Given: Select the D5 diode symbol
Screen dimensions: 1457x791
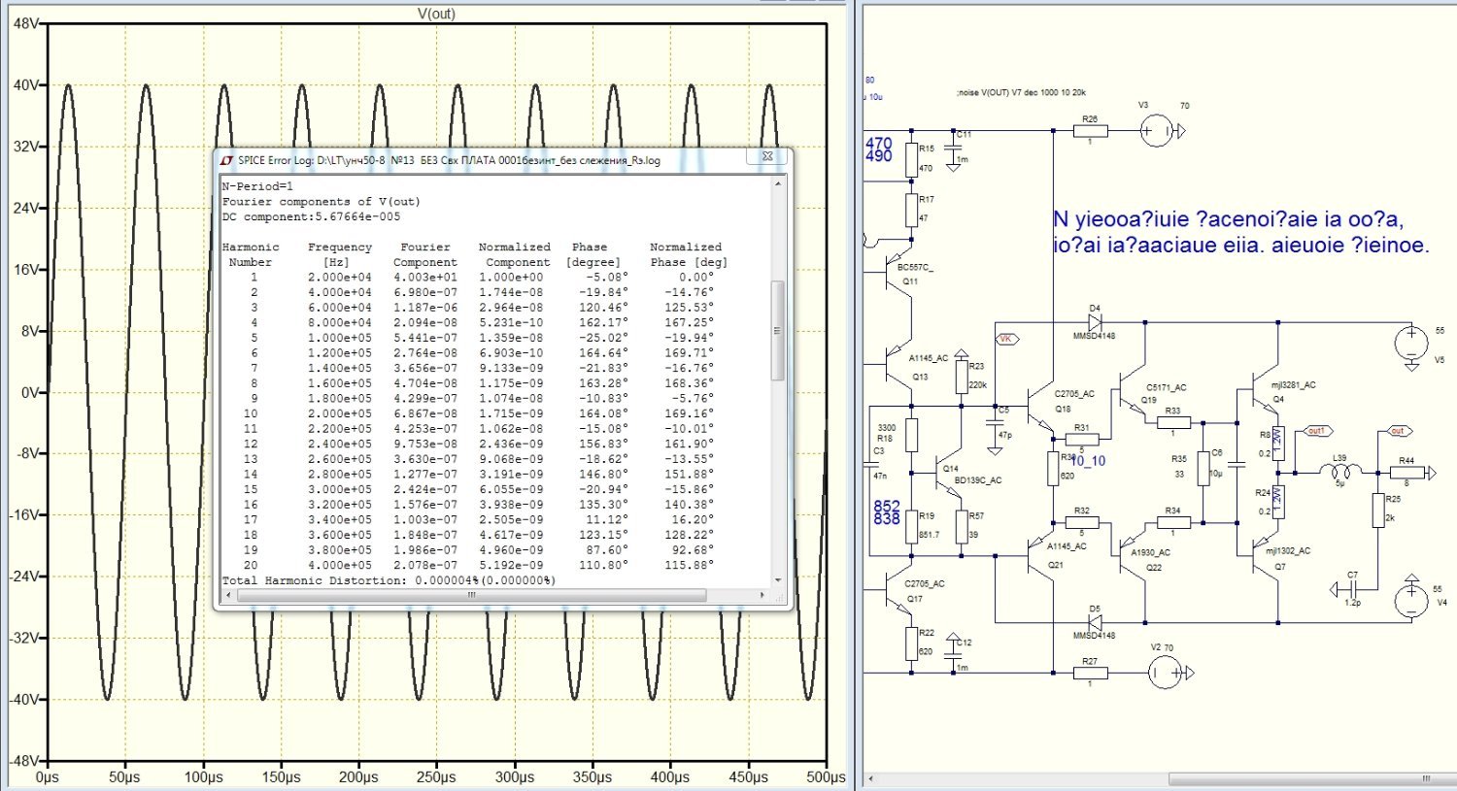Looking at the screenshot, I should [x=1095, y=621].
